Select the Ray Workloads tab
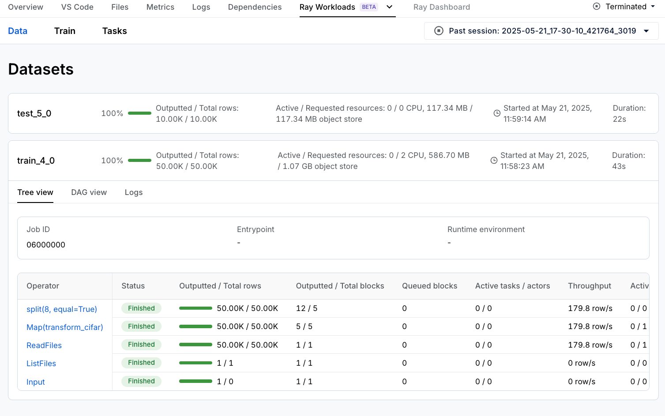The width and height of the screenshot is (665, 416). click(327, 7)
